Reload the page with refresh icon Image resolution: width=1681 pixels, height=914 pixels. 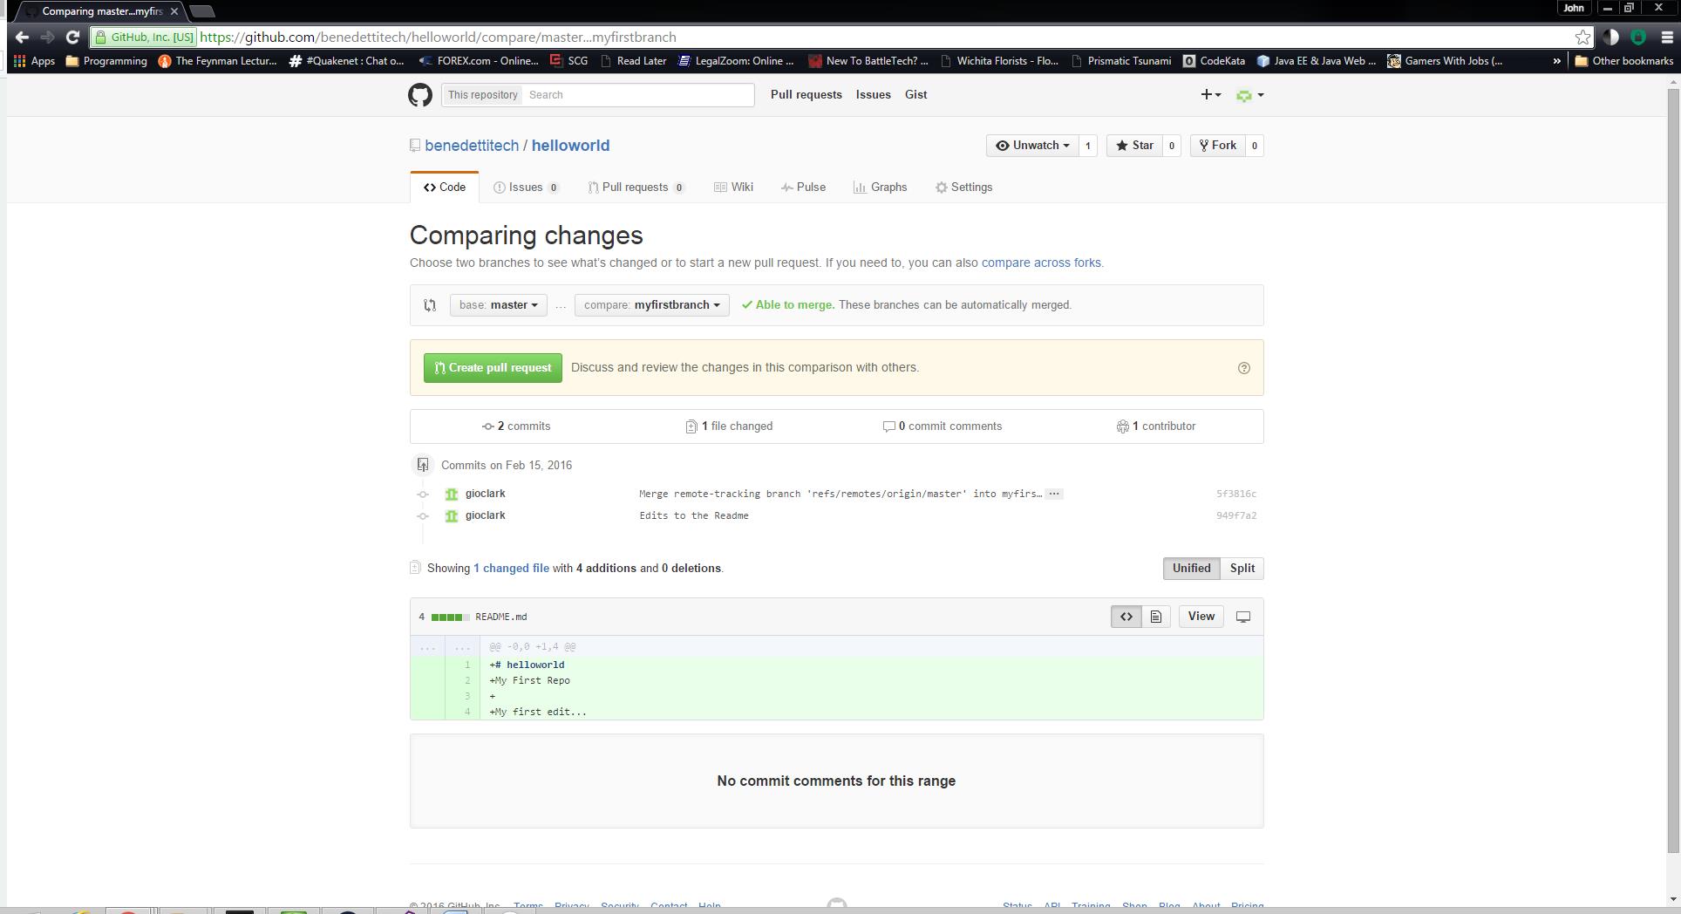coord(73,38)
